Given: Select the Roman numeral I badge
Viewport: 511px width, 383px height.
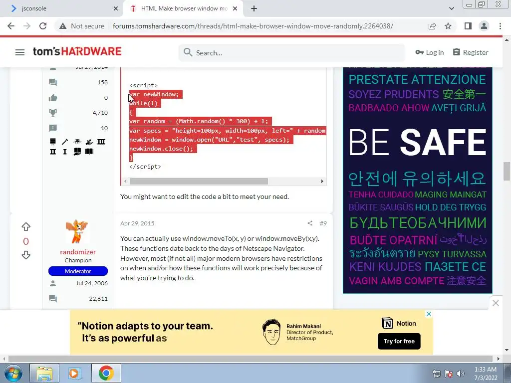Looking at the screenshot, I should [x=65, y=152].
